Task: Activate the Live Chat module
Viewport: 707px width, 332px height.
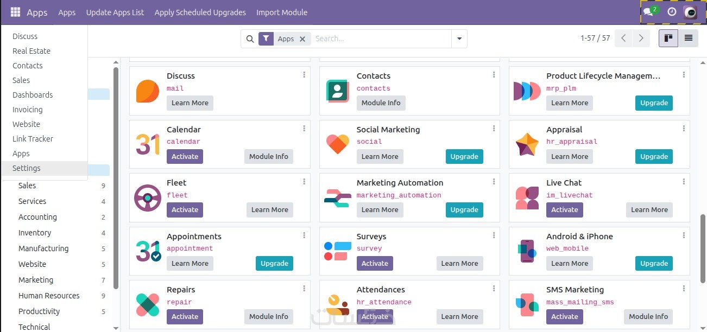Action: point(564,210)
